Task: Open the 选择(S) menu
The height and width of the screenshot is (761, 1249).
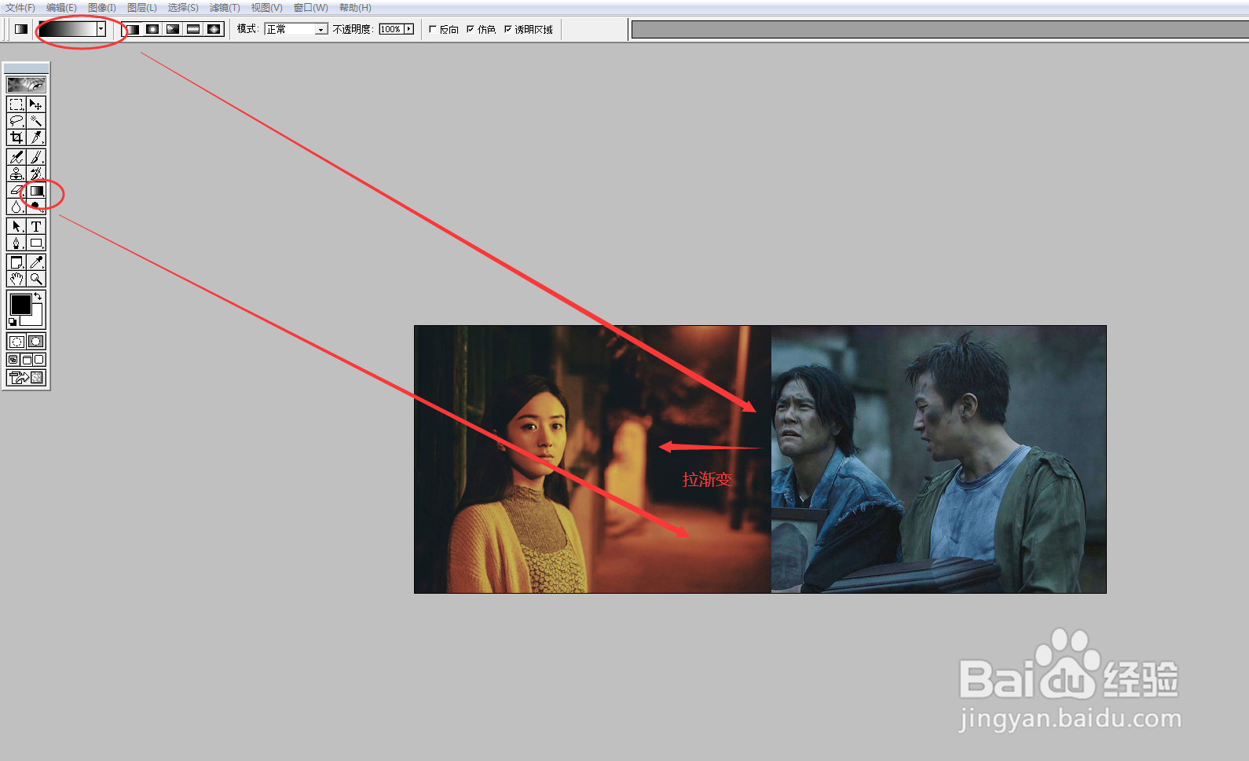Action: 183,8
